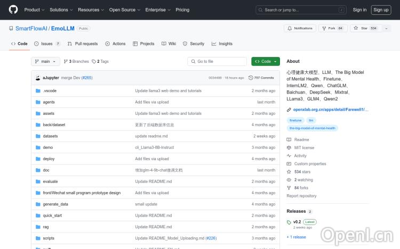This screenshot has width=400, height=249.
Task: Open the openxlab.org.cn website link
Action: [x=331, y=110]
